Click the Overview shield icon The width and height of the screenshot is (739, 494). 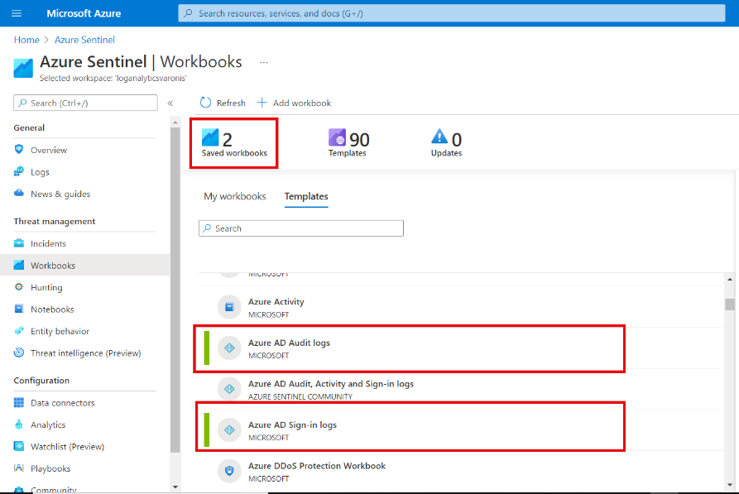click(x=19, y=150)
